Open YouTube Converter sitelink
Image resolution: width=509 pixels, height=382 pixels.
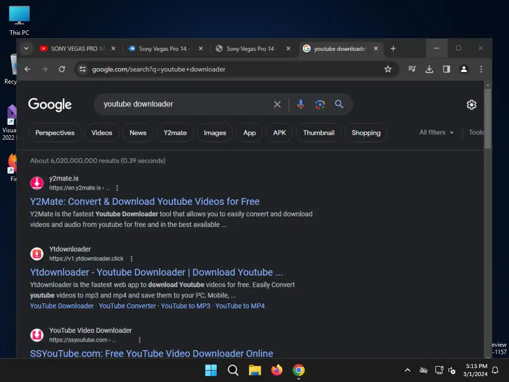point(127,306)
